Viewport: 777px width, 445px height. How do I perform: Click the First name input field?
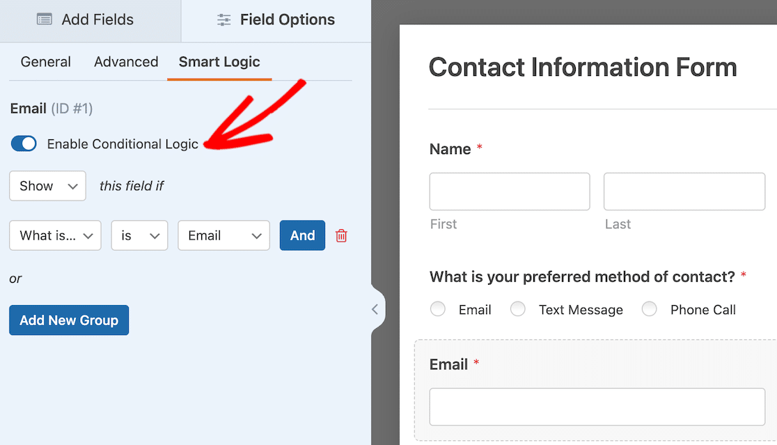click(x=510, y=192)
